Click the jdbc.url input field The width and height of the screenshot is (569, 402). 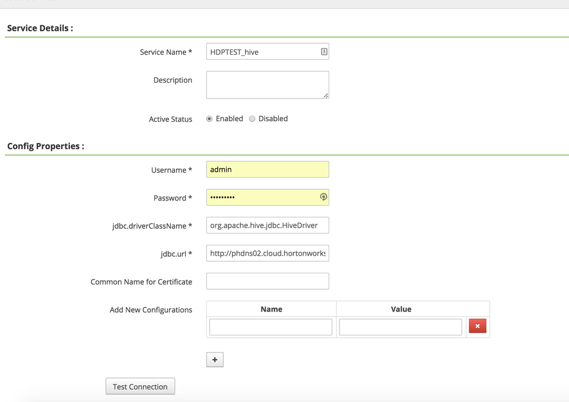point(267,253)
